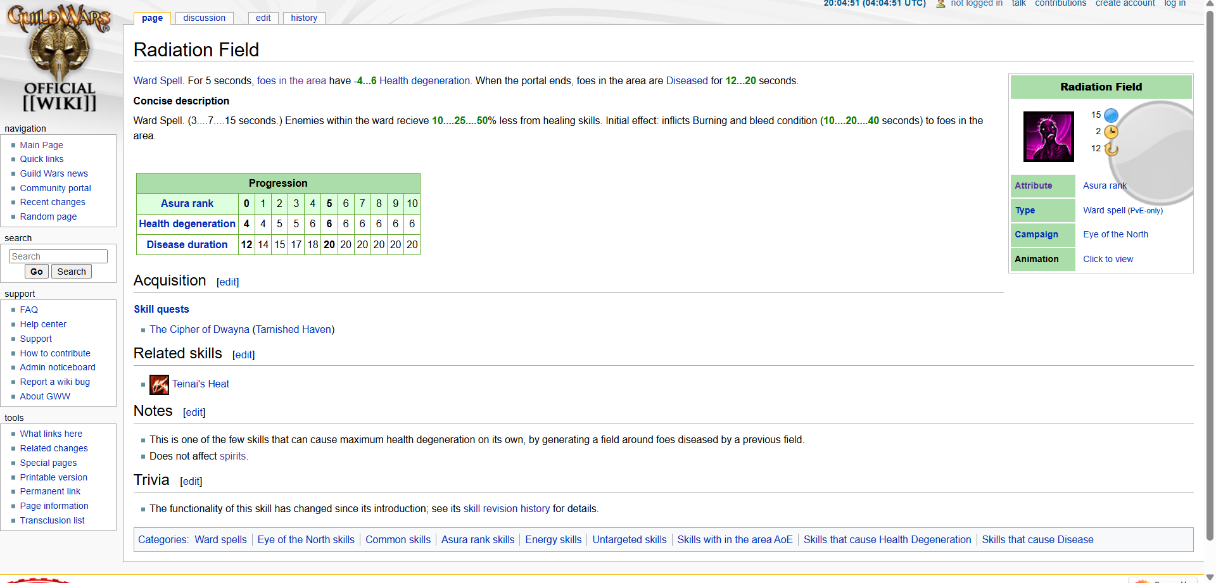
Task: Click the Radiation Field skill icon
Action: [x=1049, y=137]
